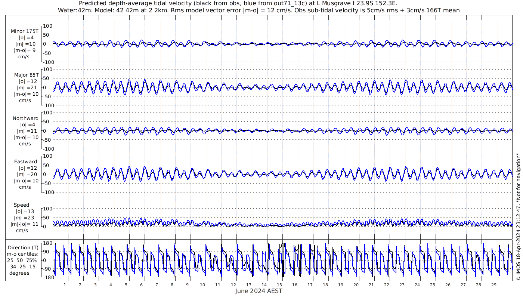The height and width of the screenshot is (299, 523).
Task: Click day '25' tick on the date axis
Action: click(432, 285)
